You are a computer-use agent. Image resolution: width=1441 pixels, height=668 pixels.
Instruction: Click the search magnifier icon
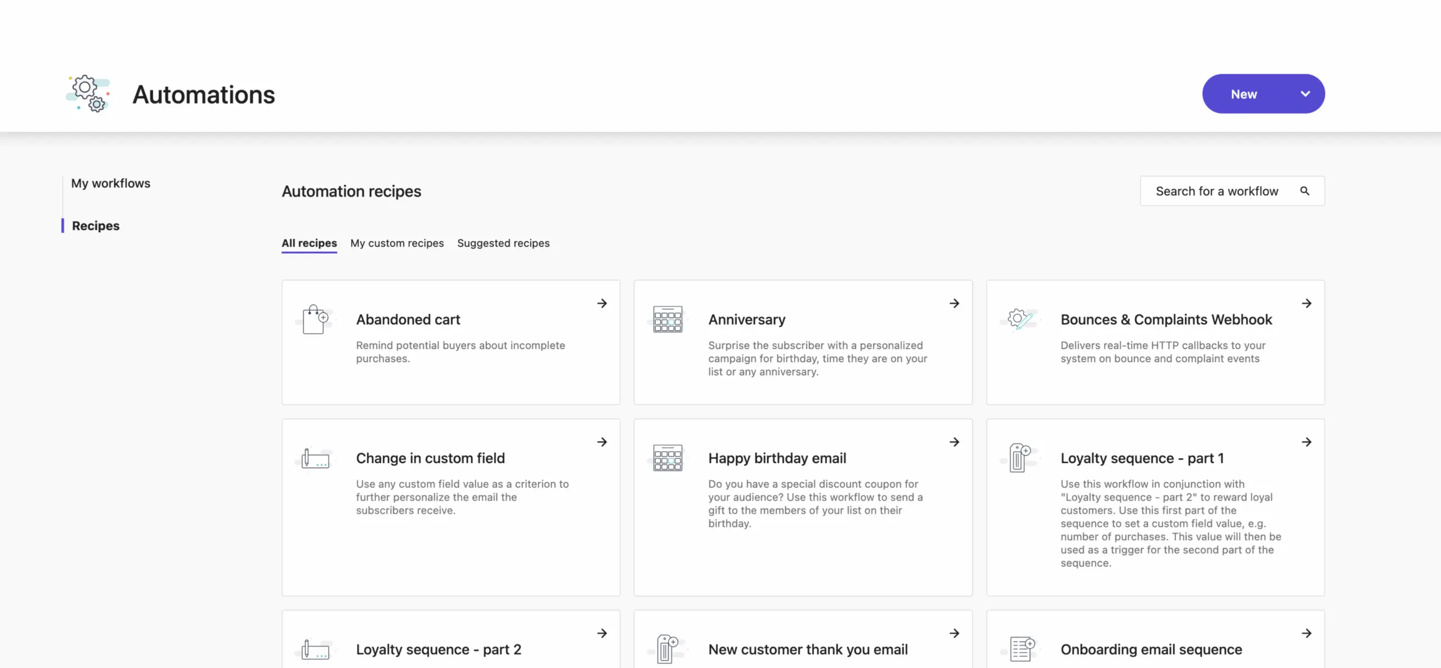1305,191
